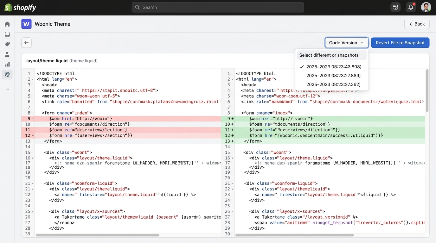Collapse line 25 fold arrow in left pane
Screen dimensions: 436x243
tap(33, 211)
